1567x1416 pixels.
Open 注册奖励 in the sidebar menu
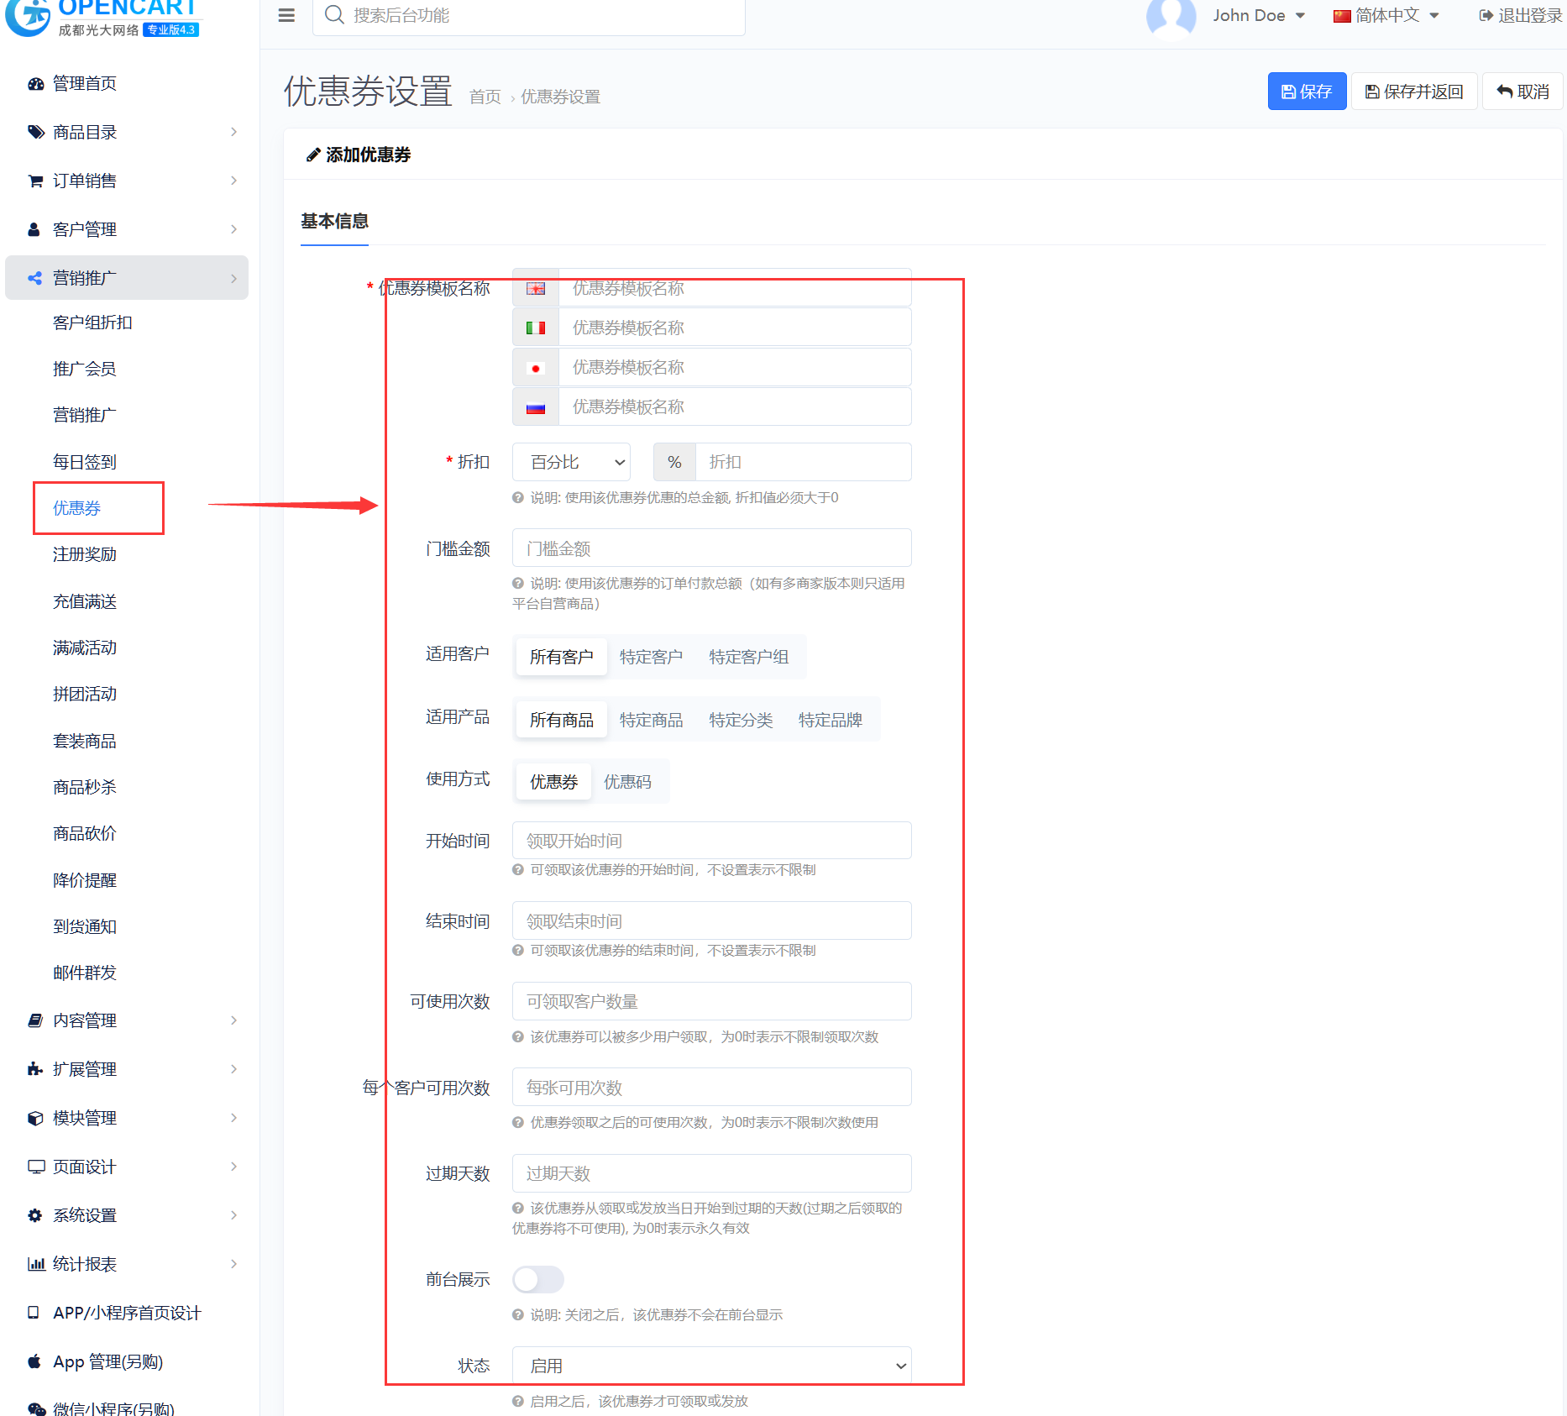85,554
